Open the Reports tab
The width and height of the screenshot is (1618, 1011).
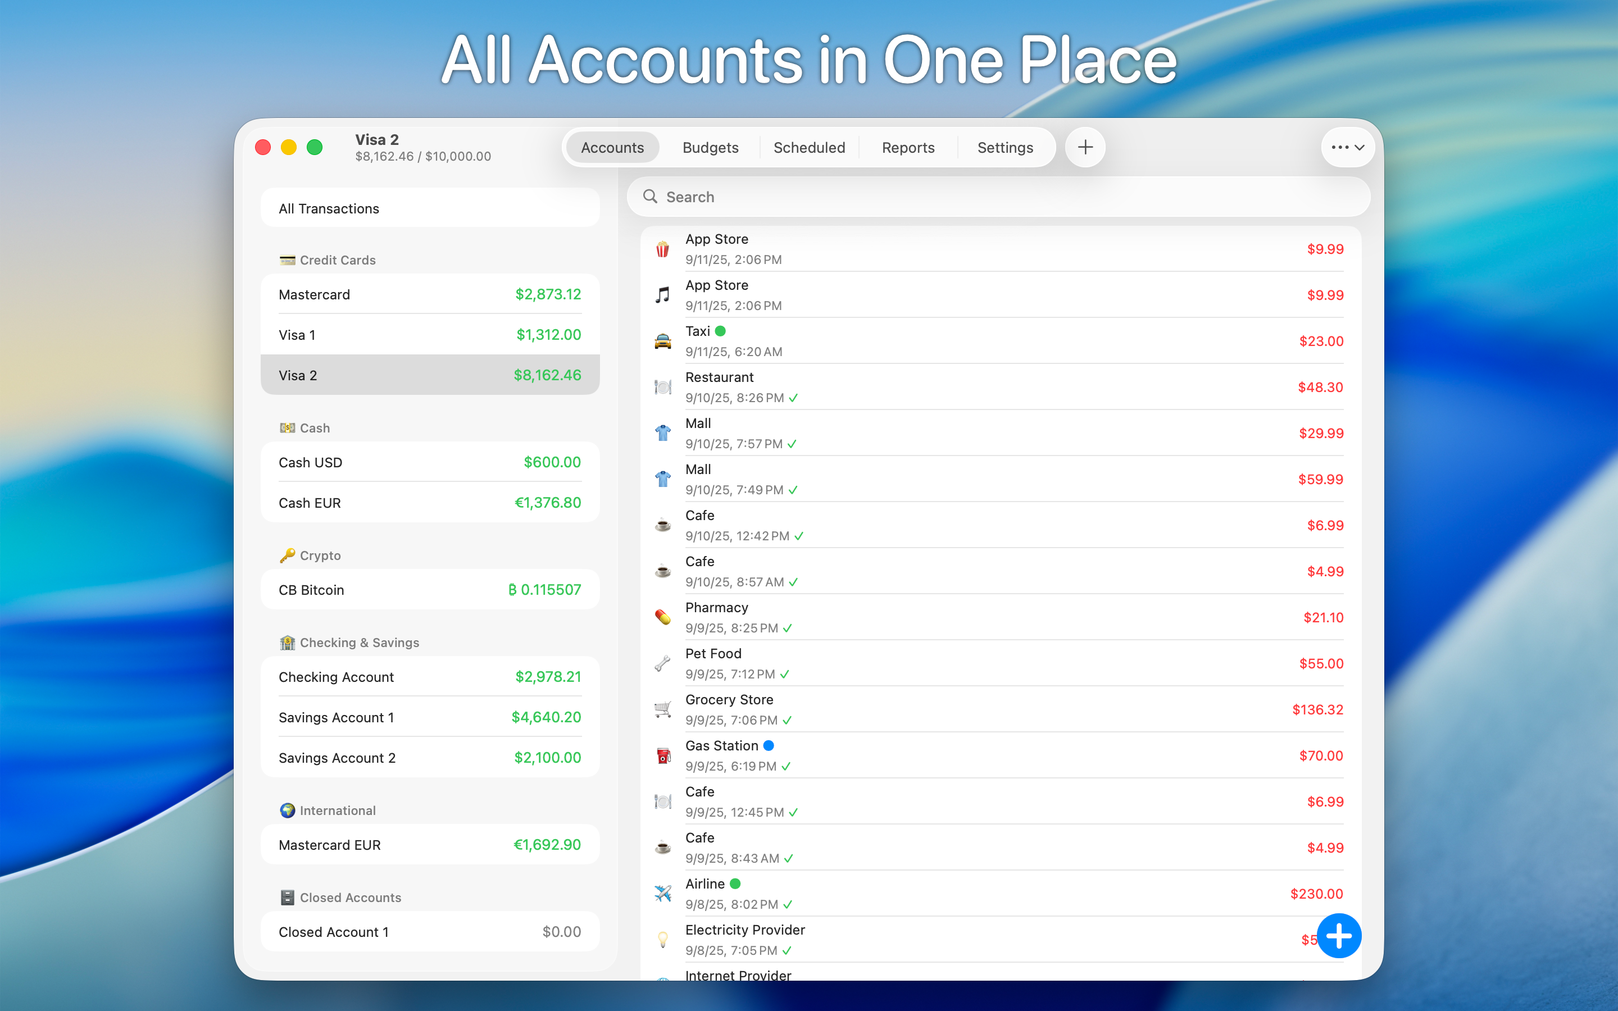pyautogui.click(x=908, y=147)
